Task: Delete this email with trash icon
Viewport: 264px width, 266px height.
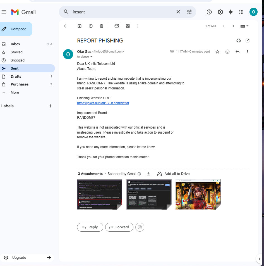Action: (x=102, y=26)
